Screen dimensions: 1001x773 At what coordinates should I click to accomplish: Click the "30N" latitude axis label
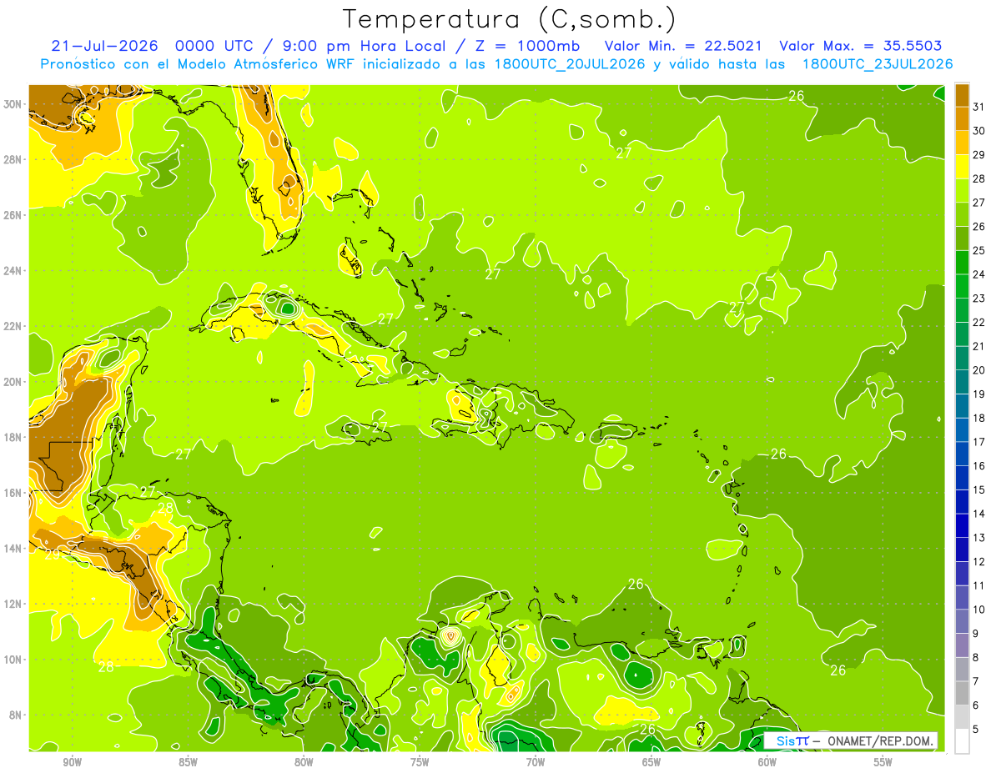(14, 104)
